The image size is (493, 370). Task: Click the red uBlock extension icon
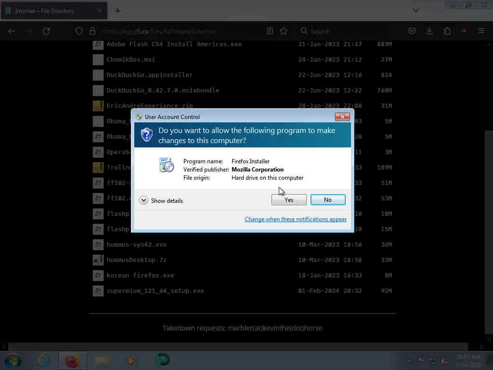click(464, 31)
